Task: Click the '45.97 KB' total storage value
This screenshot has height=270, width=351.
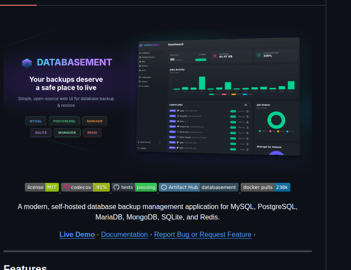Action: tap(226, 57)
